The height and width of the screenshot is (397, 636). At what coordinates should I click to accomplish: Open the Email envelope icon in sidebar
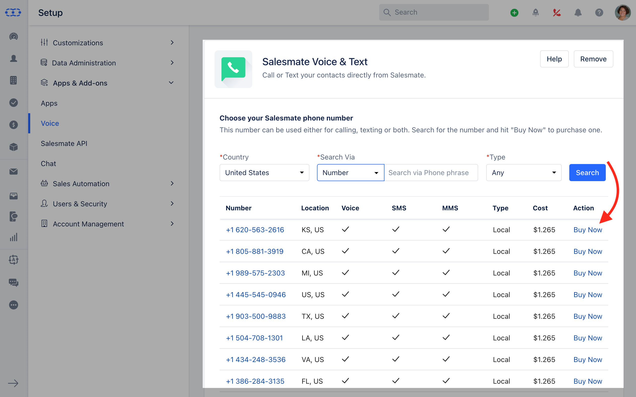[13, 172]
